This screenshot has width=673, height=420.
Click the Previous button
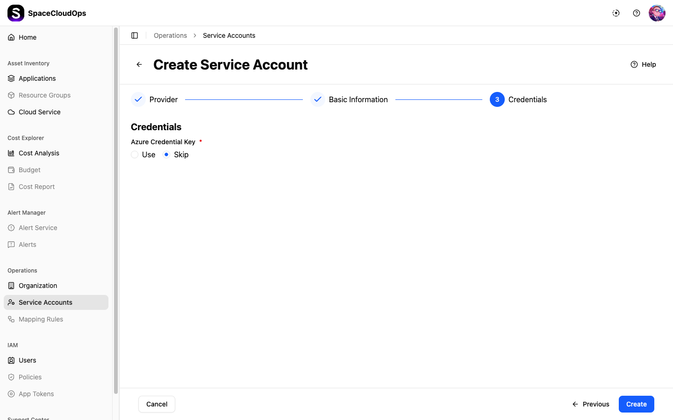(591, 404)
